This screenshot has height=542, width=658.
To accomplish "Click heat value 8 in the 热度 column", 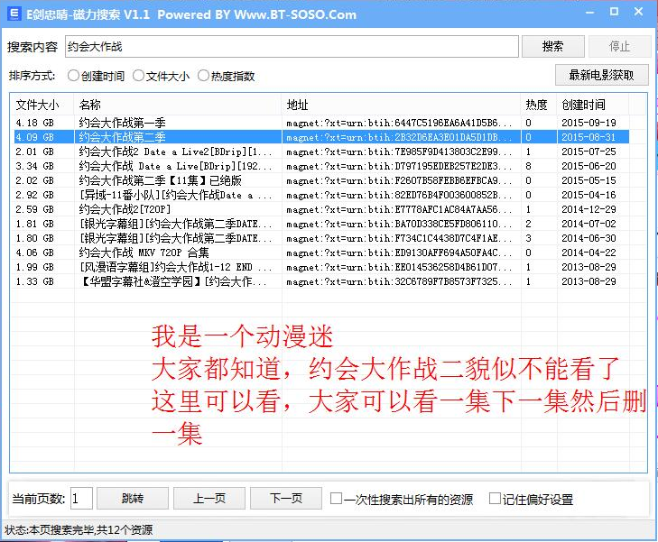I will point(528,166).
